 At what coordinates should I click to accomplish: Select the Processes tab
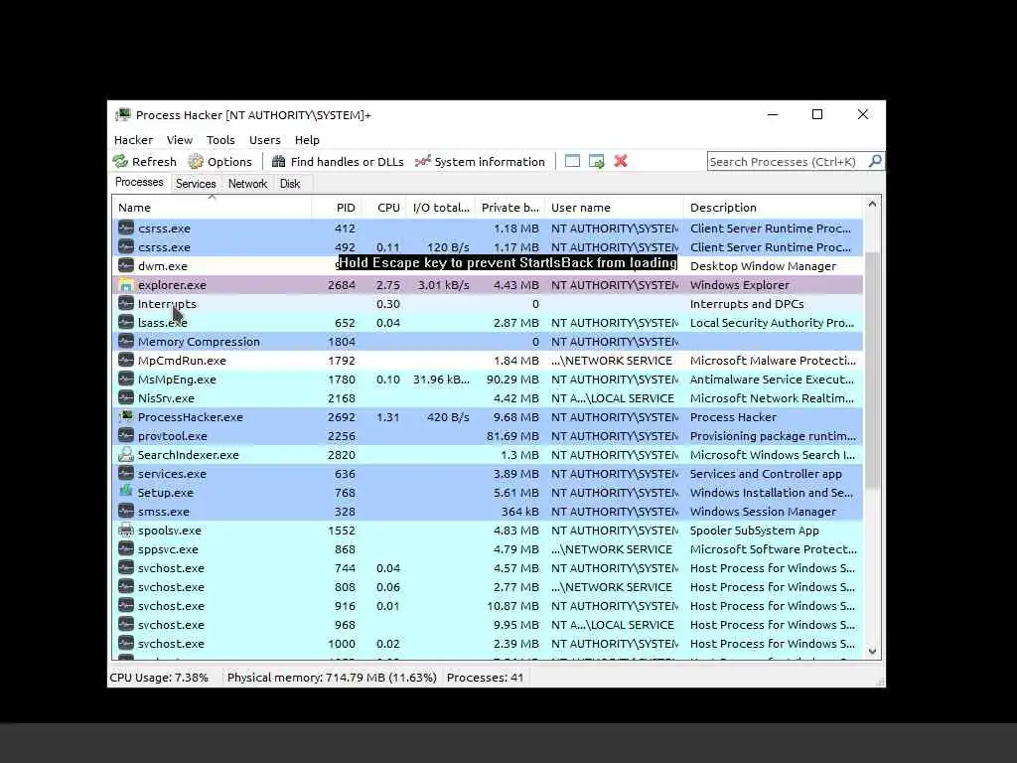[x=139, y=183]
